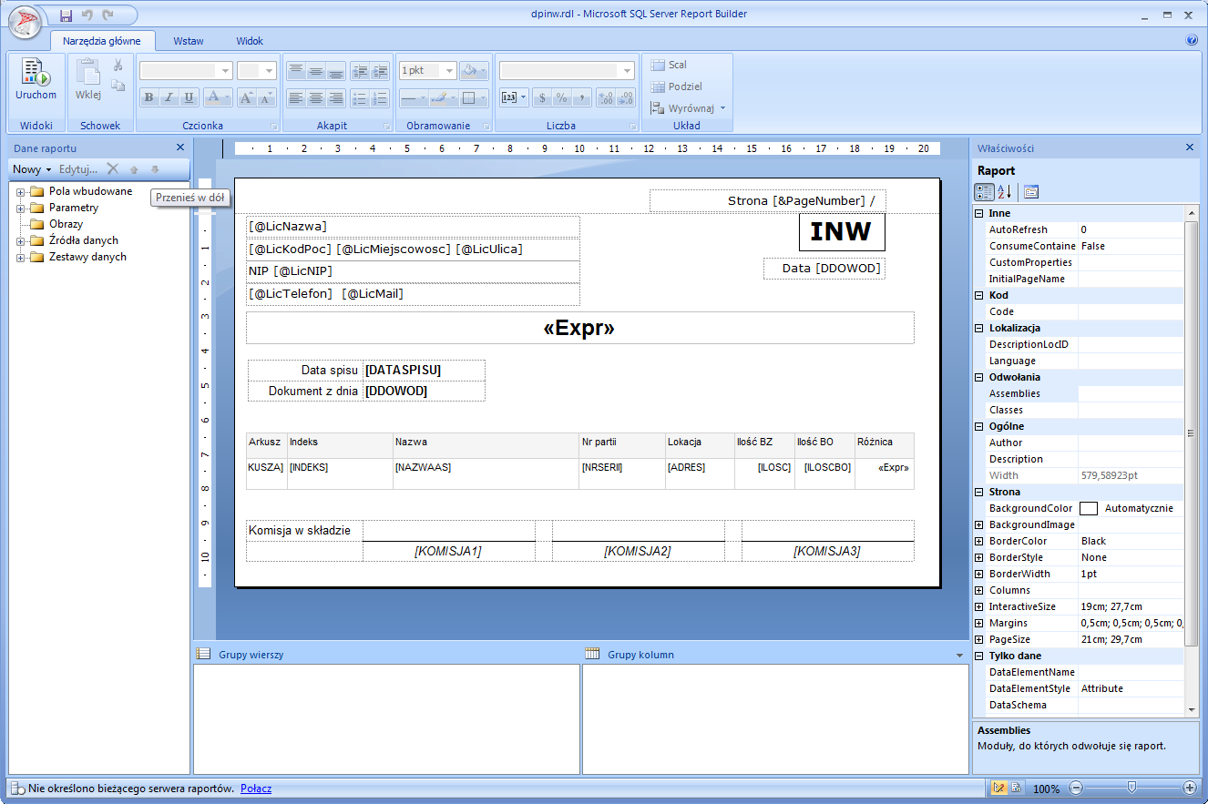Click Edytuj in Dane raportu toolbar

(x=78, y=169)
